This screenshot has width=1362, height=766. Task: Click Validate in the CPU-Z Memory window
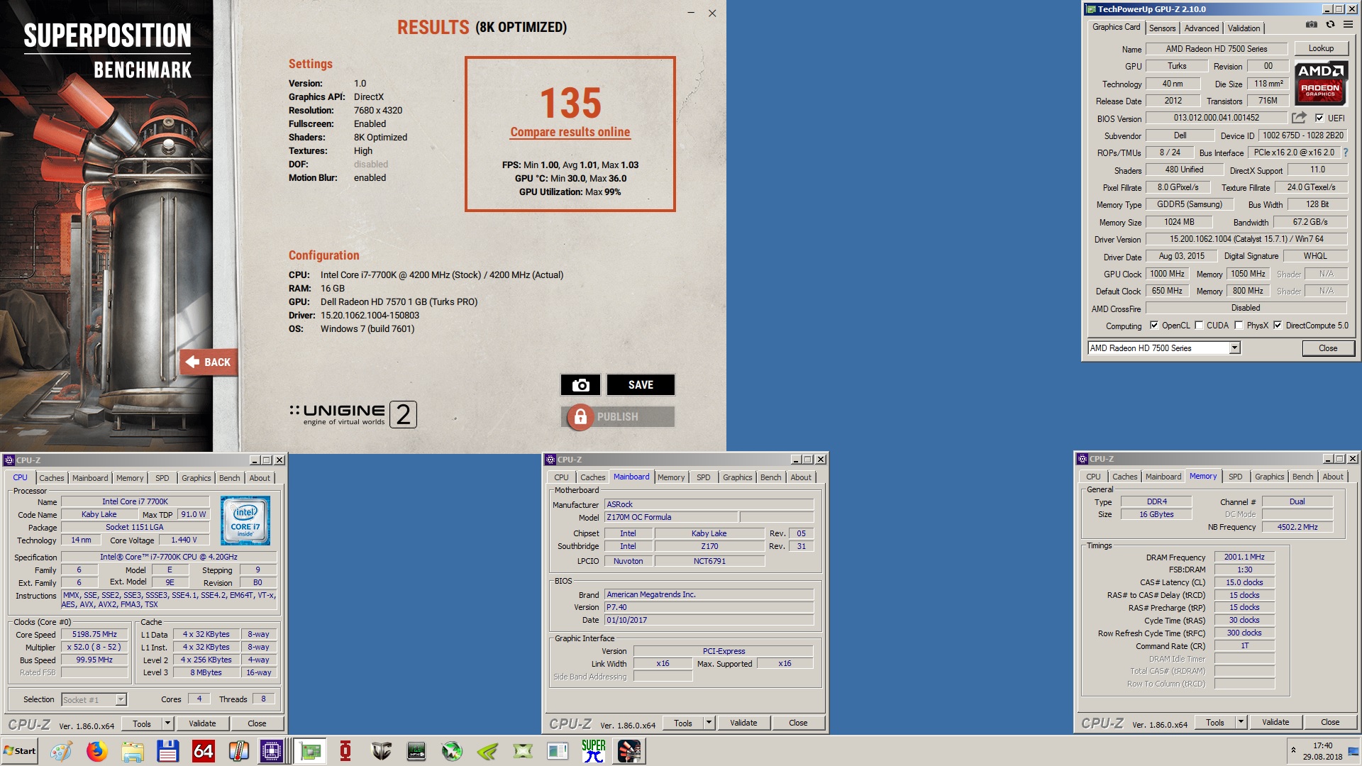click(x=1275, y=722)
